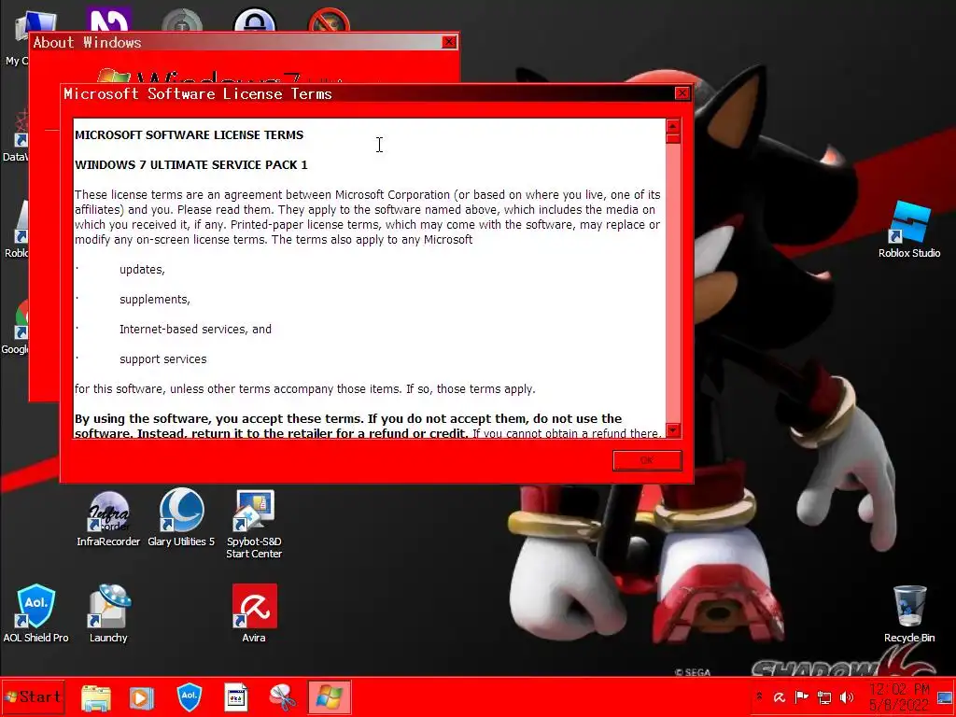Select the Avira desktop shortcut

pos(254,613)
